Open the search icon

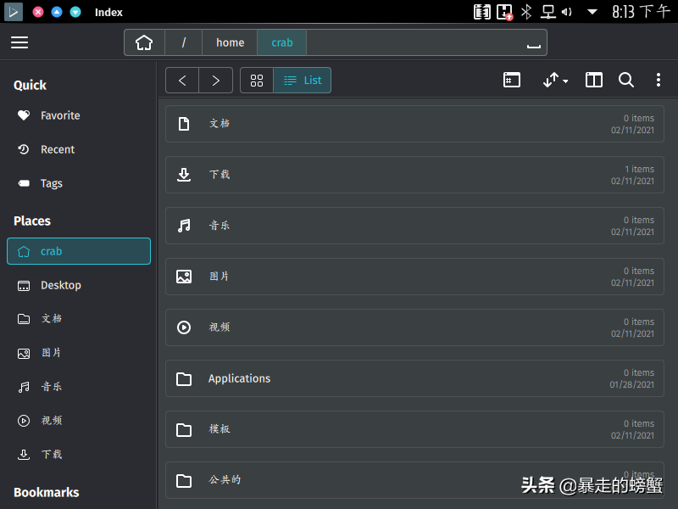pyautogui.click(x=626, y=80)
